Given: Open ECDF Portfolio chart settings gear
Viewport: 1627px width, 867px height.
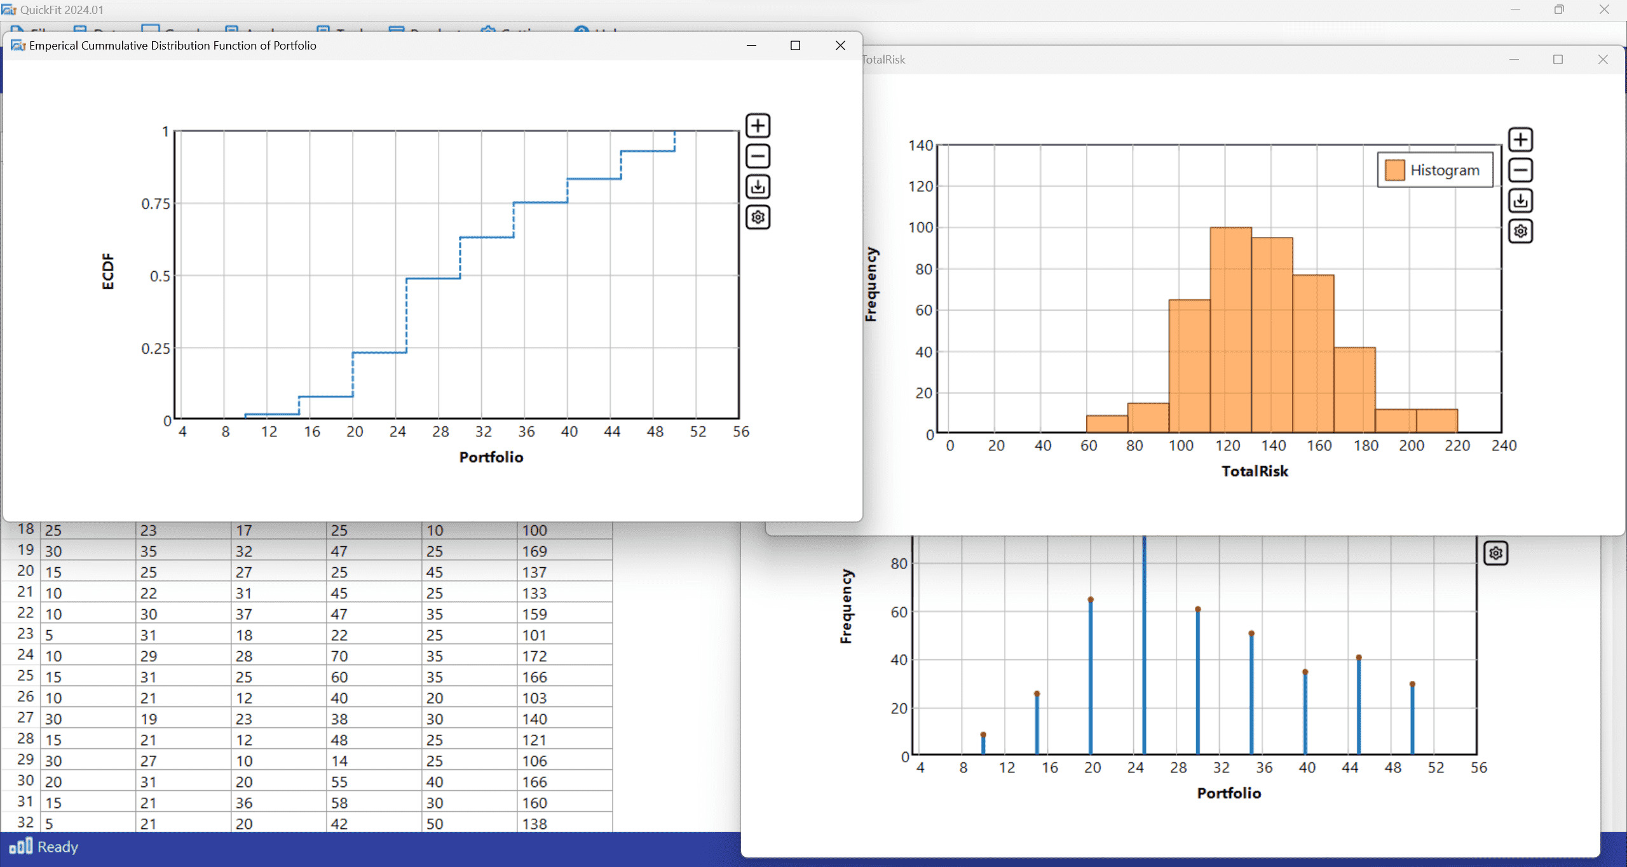Looking at the screenshot, I should point(758,217).
